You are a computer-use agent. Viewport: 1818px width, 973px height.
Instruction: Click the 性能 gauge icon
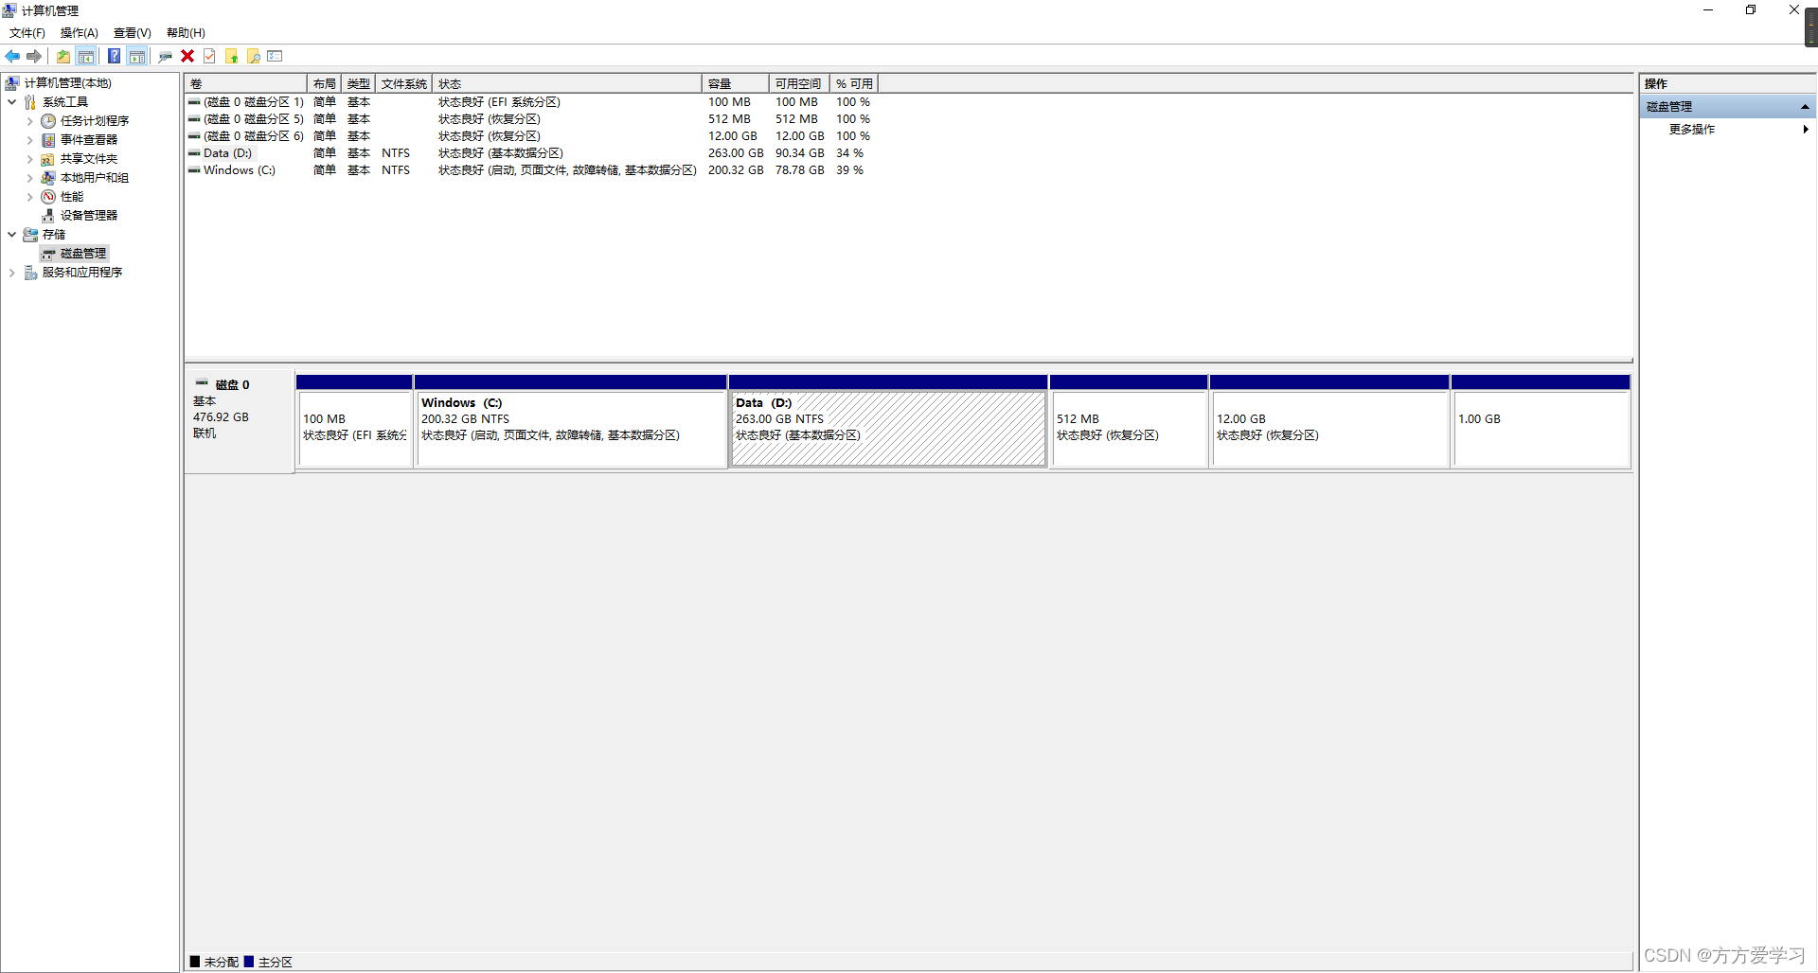(x=48, y=197)
